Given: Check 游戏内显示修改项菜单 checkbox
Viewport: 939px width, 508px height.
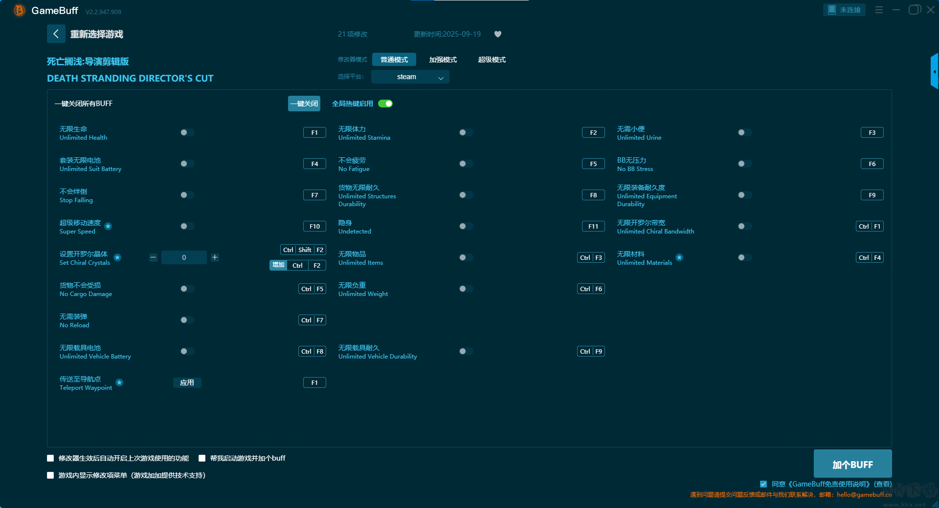Looking at the screenshot, I should point(50,475).
